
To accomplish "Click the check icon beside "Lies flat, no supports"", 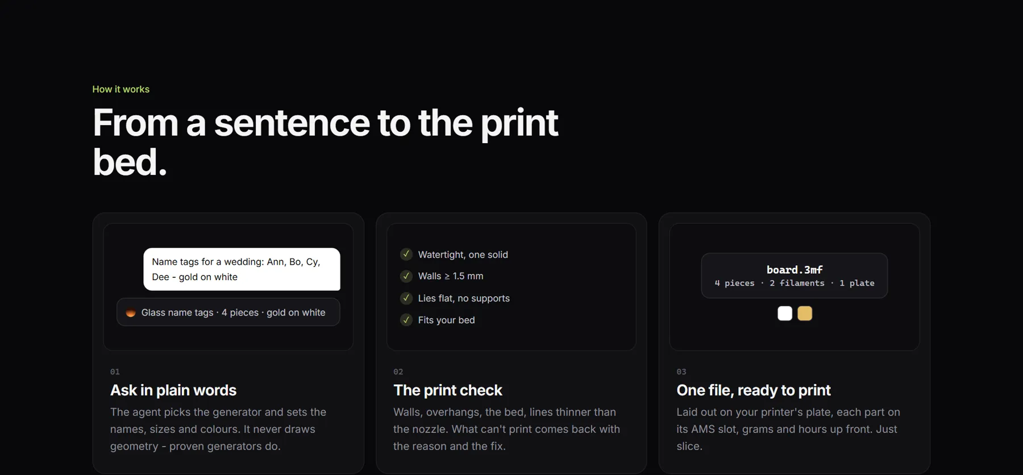I will [x=406, y=298].
